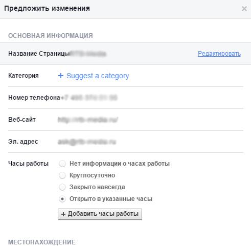Click the Категория field label

(x=24, y=76)
